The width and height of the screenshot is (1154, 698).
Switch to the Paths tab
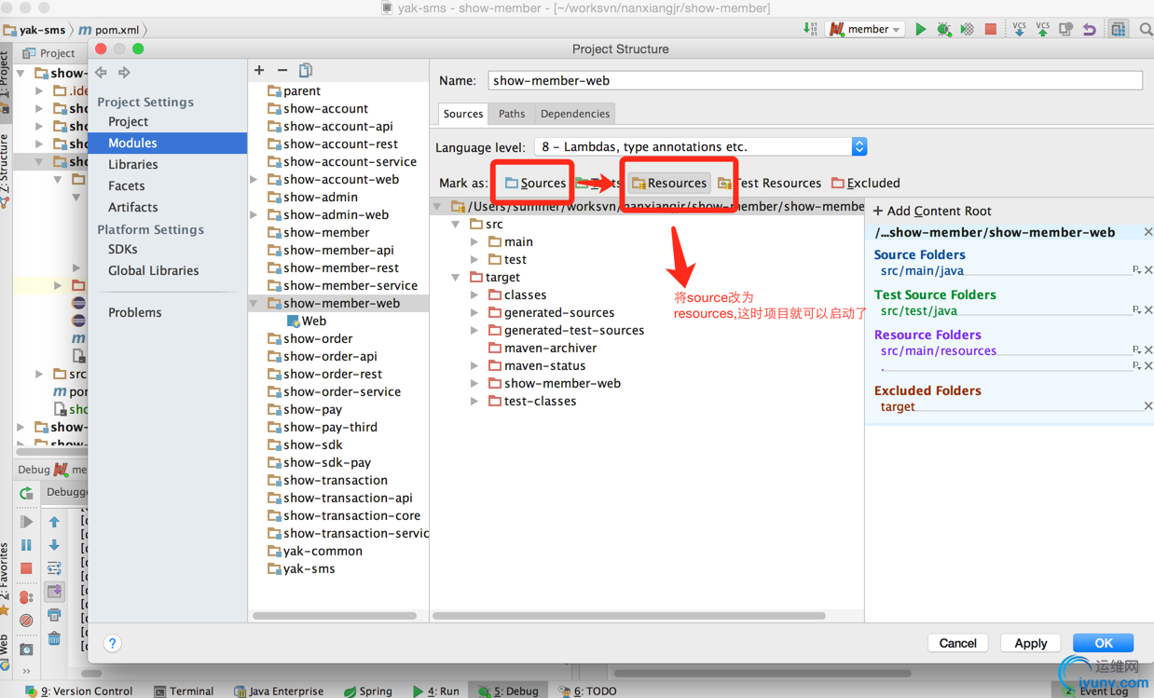pyautogui.click(x=512, y=114)
